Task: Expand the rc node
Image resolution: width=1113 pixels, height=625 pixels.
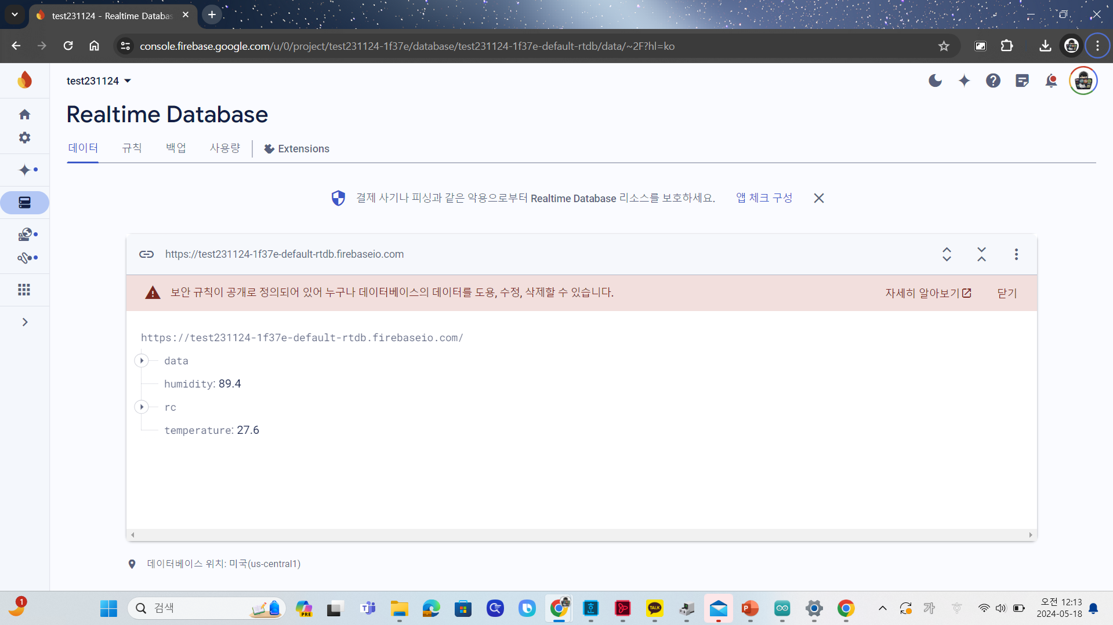Action: click(142, 407)
